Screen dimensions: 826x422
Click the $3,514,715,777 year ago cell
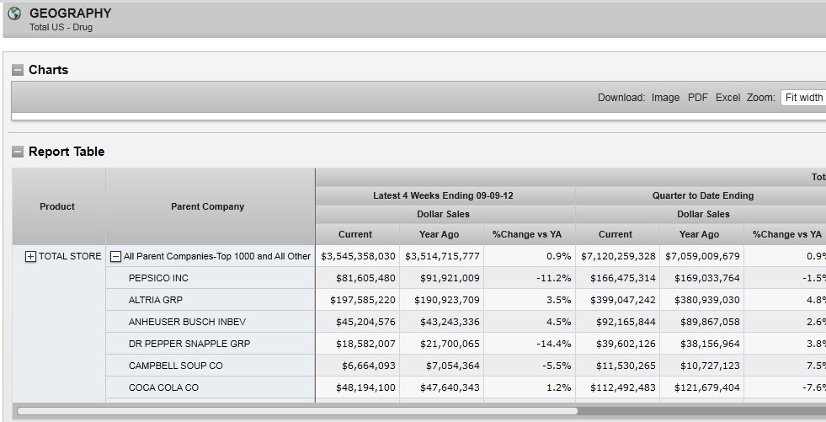442,257
